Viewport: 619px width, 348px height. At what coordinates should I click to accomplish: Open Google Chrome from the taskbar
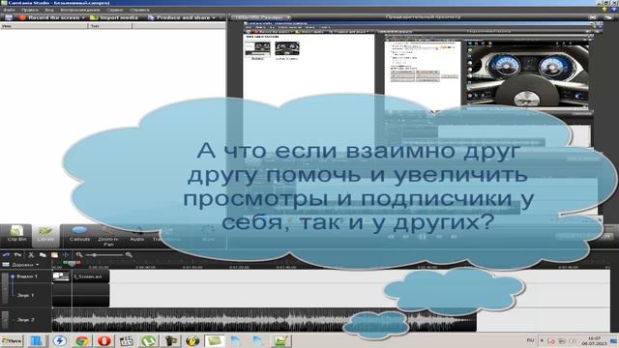(82, 340)
